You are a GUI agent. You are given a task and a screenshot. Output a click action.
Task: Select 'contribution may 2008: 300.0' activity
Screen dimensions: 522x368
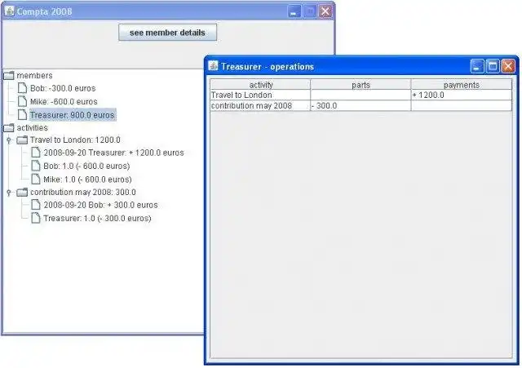point(83,192)
